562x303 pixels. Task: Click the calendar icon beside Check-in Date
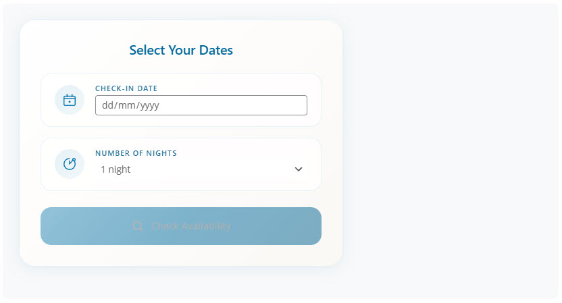(70, 101)
